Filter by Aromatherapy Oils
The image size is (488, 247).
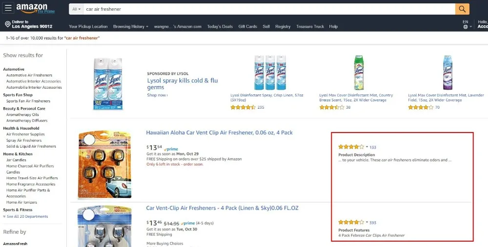pyautogui.click(x=22, y=114)
